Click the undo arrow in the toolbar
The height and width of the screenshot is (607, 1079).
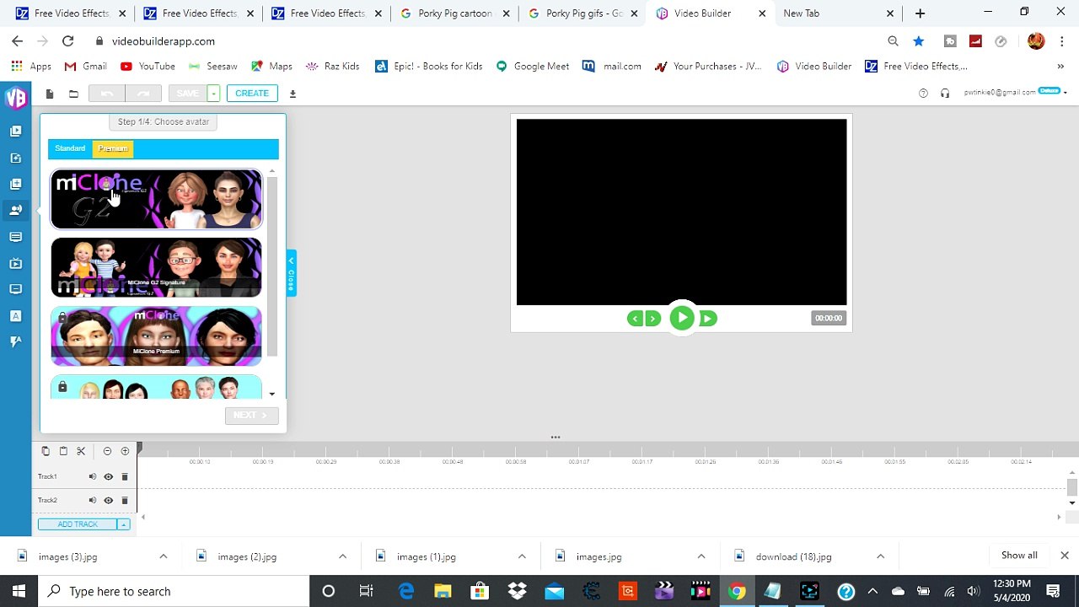pos(107,94)
